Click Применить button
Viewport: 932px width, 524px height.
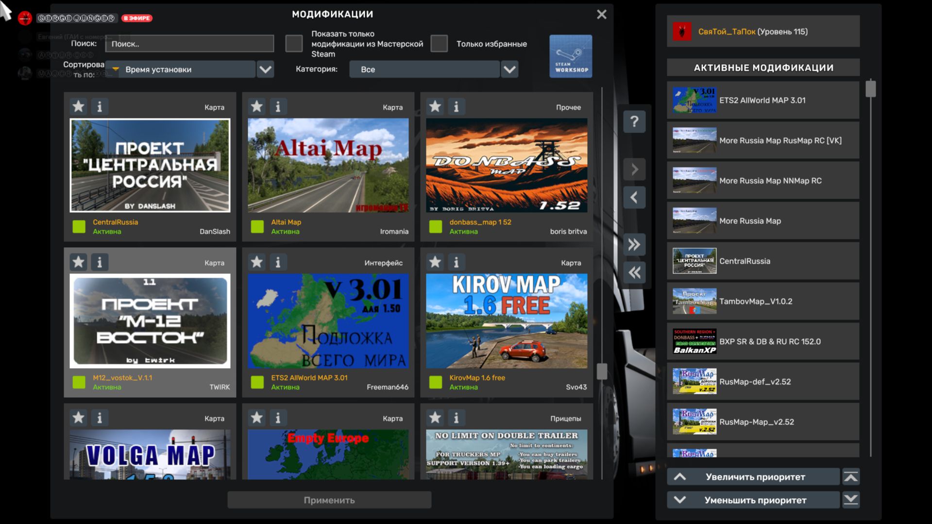tap(329, 500)
